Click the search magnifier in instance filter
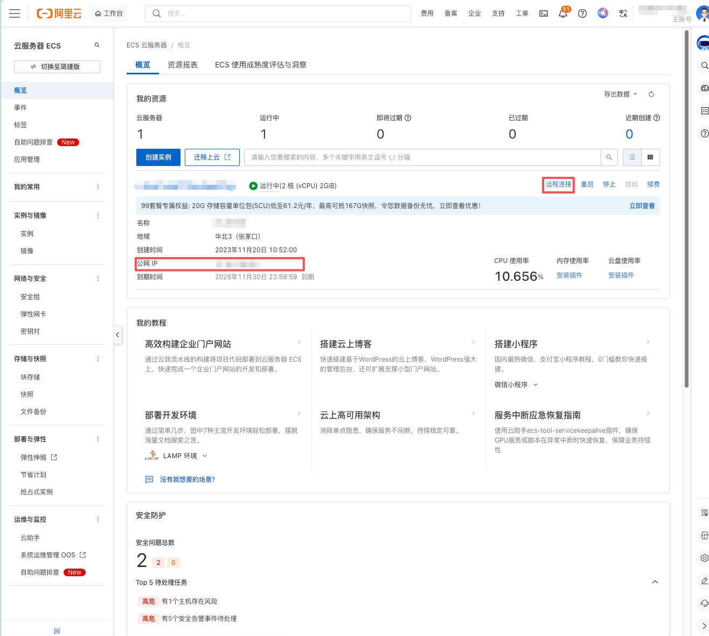Screen dimensions: 709x636 point(609,157)
